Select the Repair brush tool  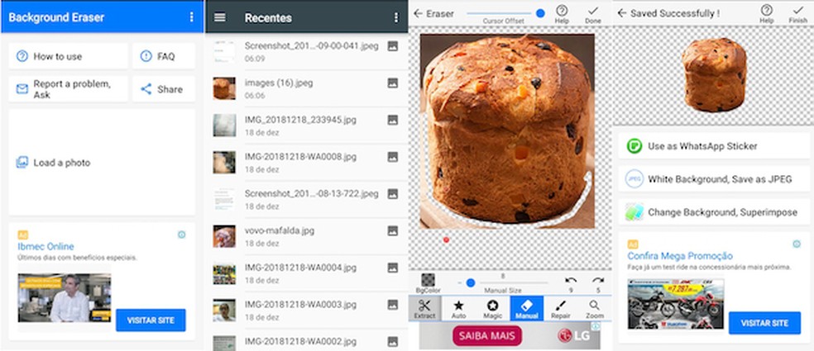coord(561,309)
